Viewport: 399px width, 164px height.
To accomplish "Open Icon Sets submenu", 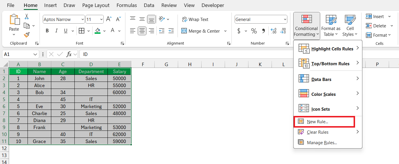I will click(x=328, y=109).
